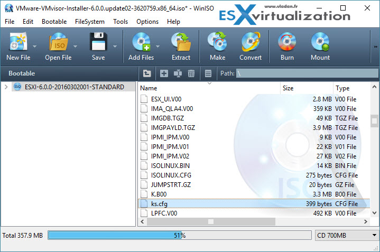Open the Add Files dropdown arrow
This screenshot has width=380, height=252.
[158, 46]
